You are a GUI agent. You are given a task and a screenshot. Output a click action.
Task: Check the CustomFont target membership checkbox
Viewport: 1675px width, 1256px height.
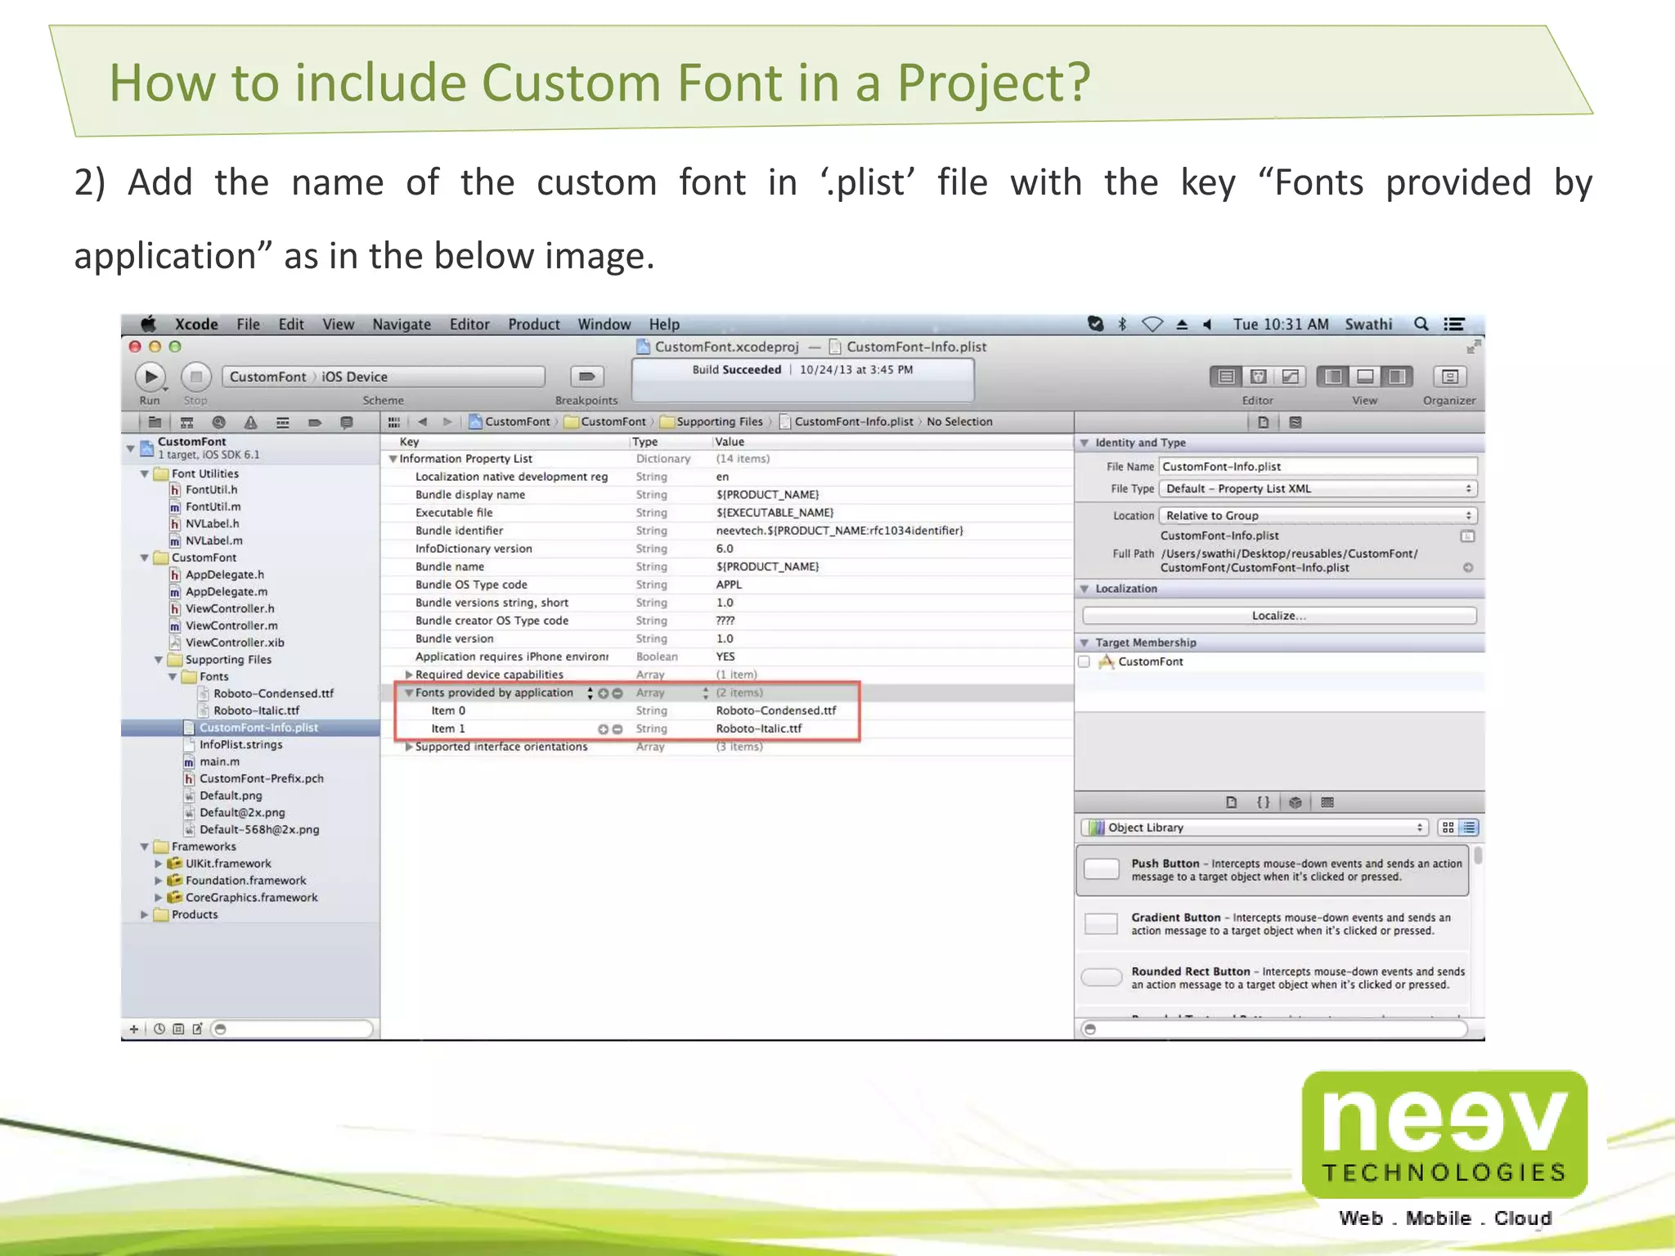pyautogui.click(x=1084, y=662)
